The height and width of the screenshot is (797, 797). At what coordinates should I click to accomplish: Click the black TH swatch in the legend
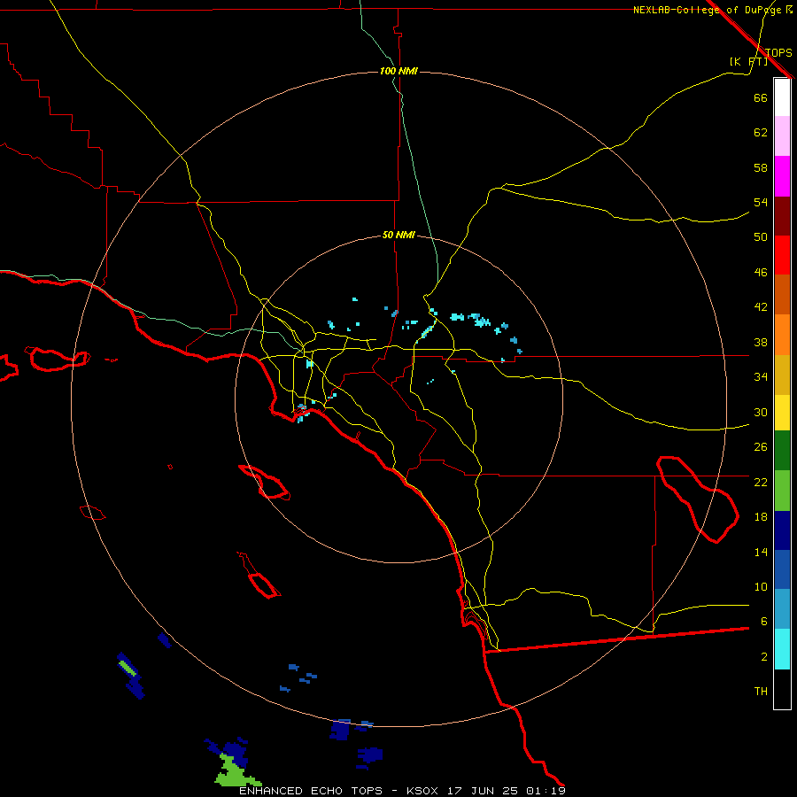click(782, 689)
